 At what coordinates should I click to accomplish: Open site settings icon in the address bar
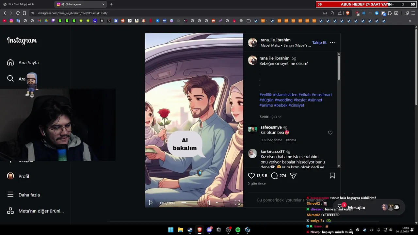[33, 13]
